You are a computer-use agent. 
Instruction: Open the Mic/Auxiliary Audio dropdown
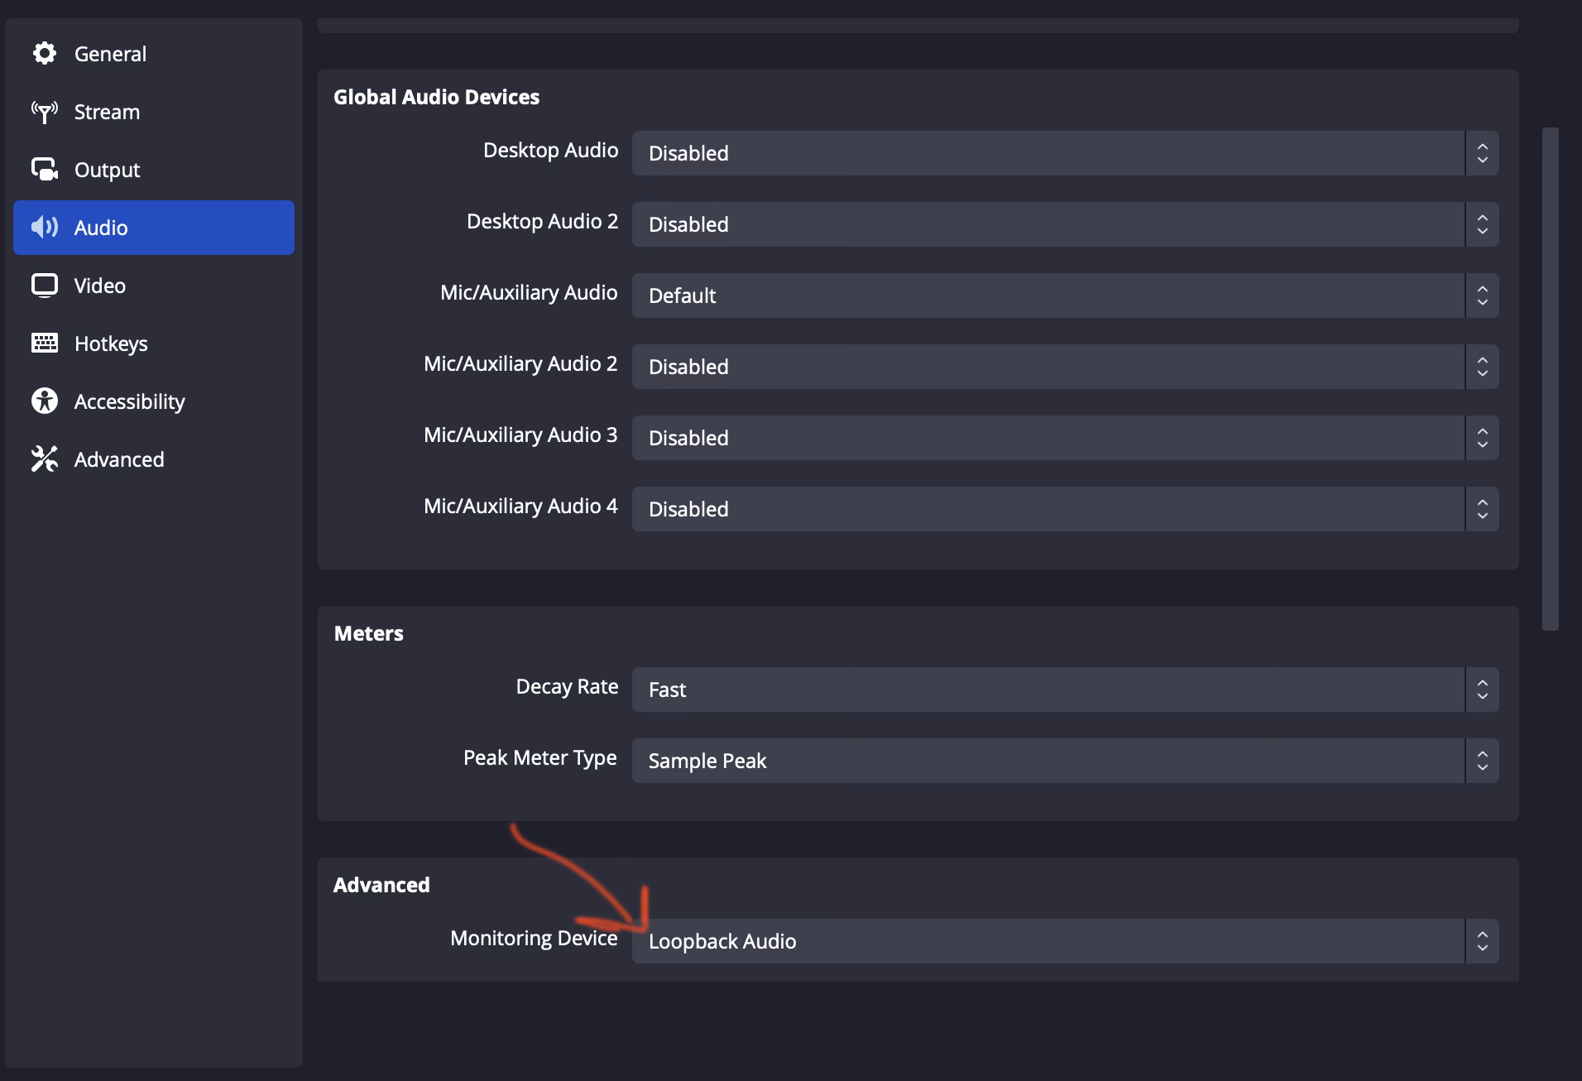1063,295
